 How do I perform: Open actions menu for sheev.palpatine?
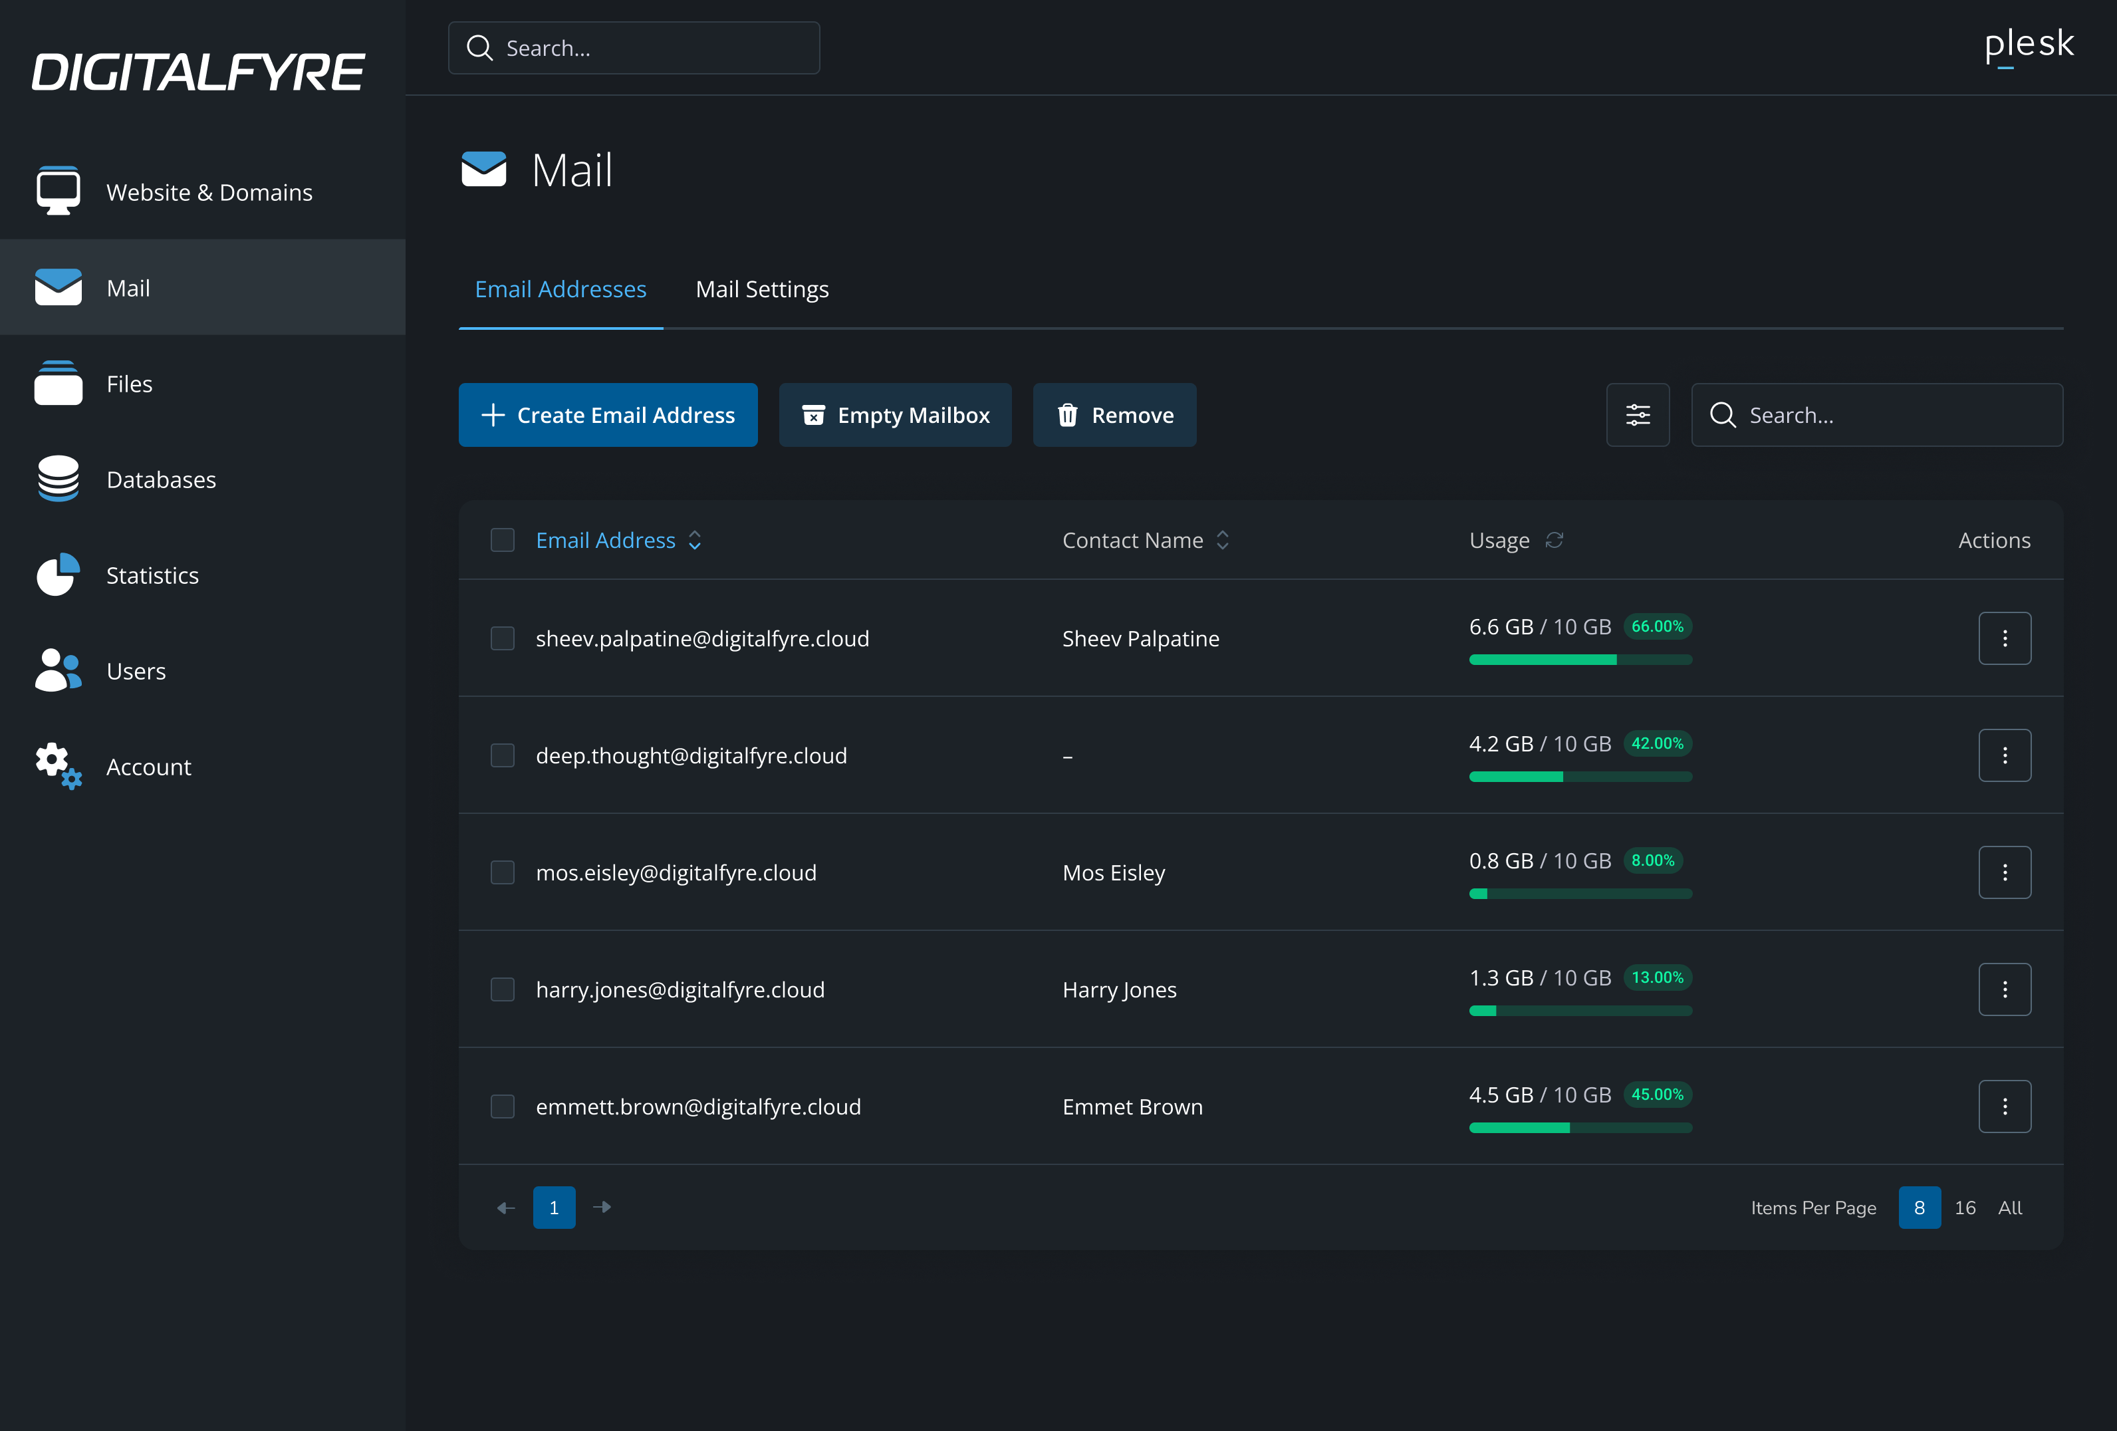click(2004, 638)
